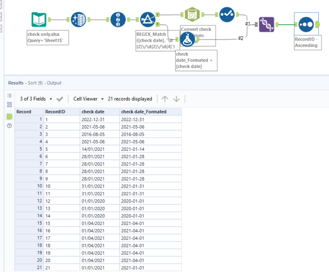Screen dimensions: 329x272
Task: Select the Formula tool flask icon
Action: pyautogui.click(x=187, y=39)
